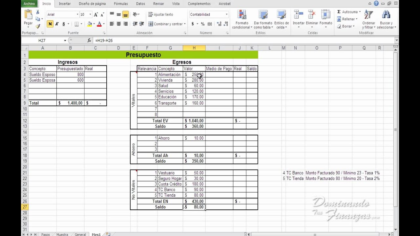Image resolution: width=420 pixels, height=236 pixels.
Task: Apply red font color swatch
Action: (x=99, y=24)
